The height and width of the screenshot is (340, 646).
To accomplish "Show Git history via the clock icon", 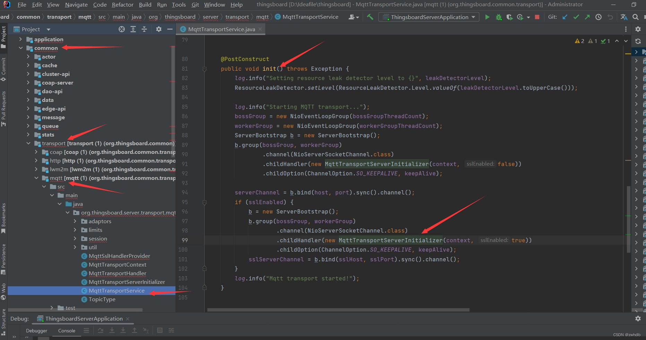I will [x=598, y=17].
